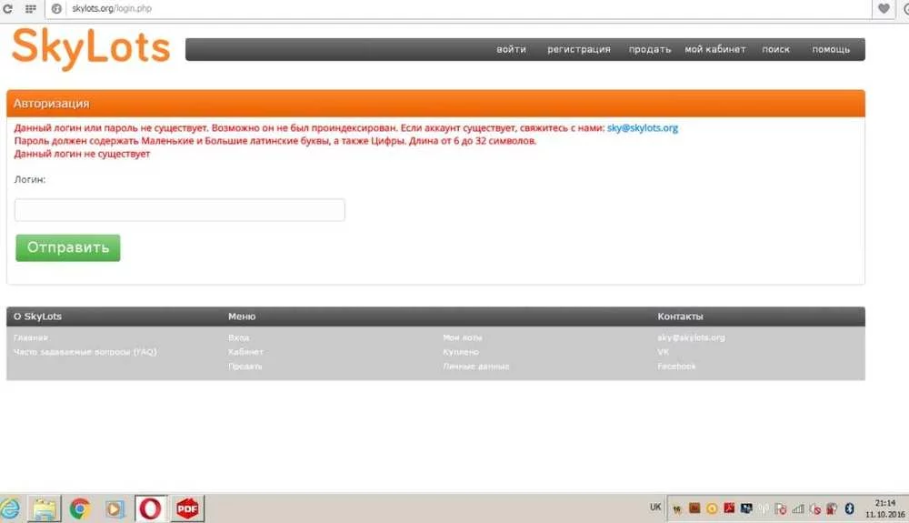This screenshot has height=523, width=909.
Task: Click the dark monitor display tray icon
Action: pos(746,508)
